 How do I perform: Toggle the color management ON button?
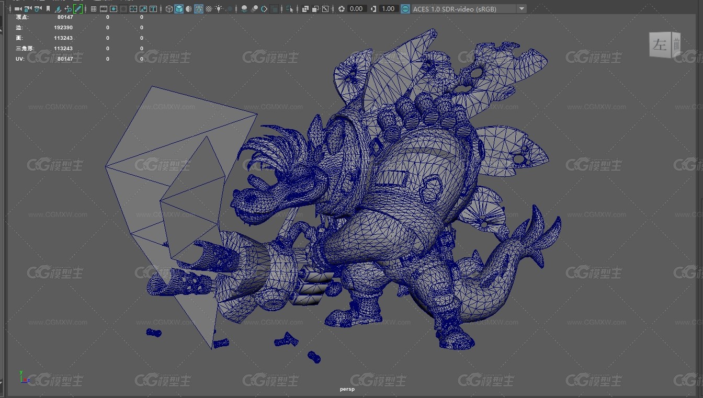[406, 9]
